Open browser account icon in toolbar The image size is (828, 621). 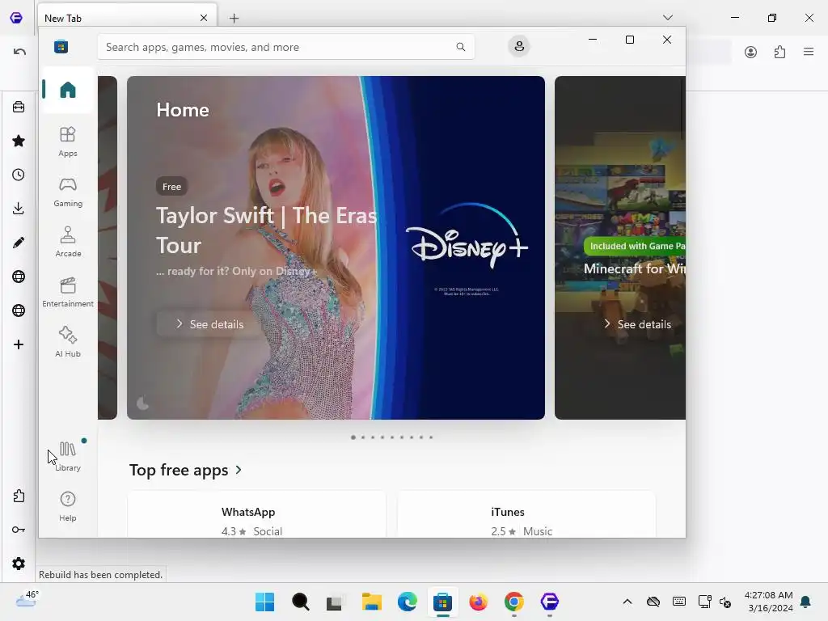[x=751, y=52]
